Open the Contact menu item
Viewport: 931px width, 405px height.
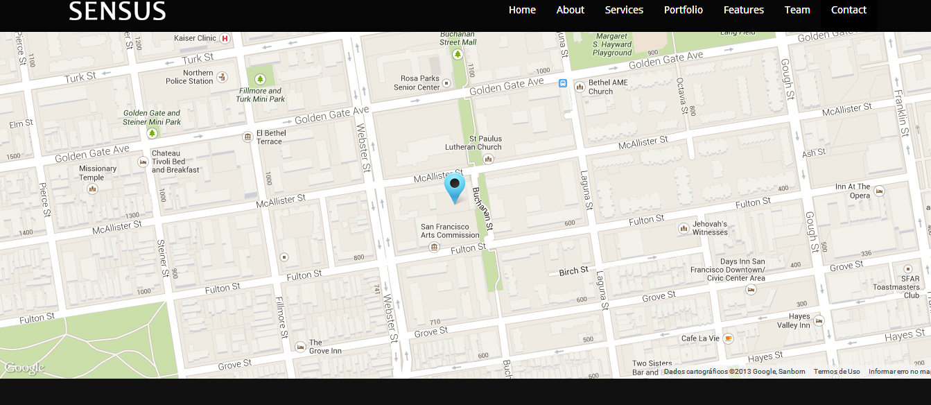tap(849, 10)
